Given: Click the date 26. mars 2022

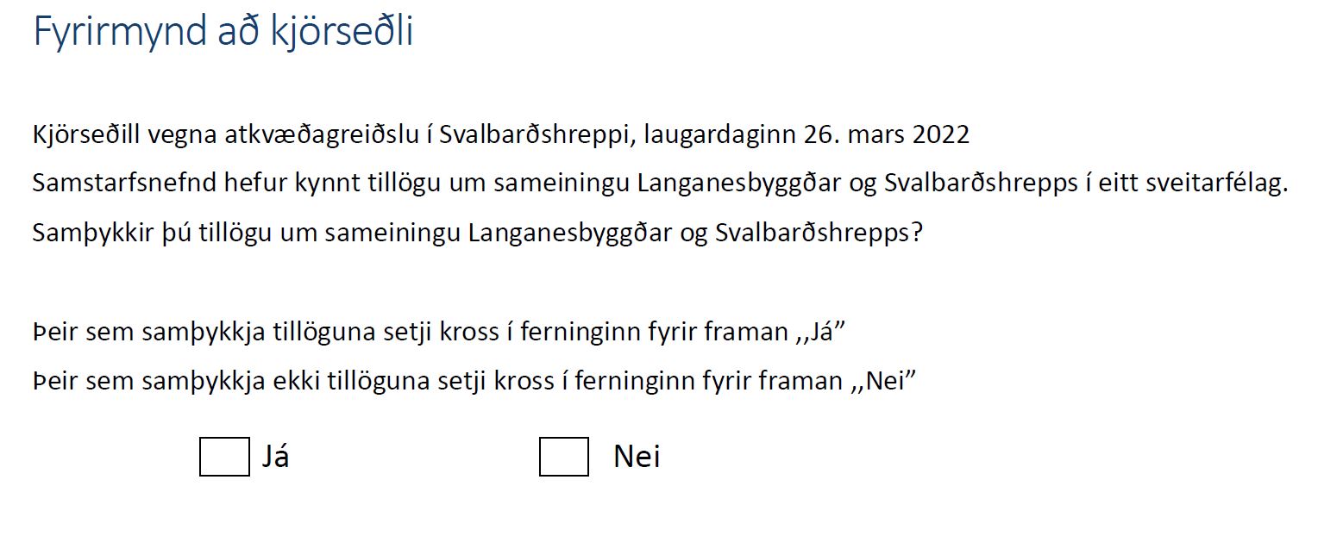Looking at the screenshot, I should point(886,135).
